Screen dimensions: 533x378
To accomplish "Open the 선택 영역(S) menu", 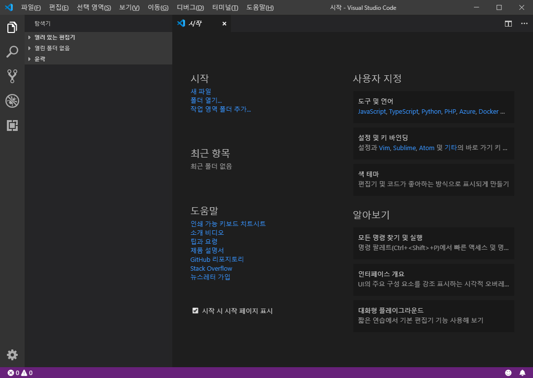I will tap(94, 7).
